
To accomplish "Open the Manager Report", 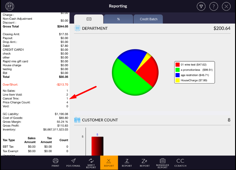I will tap(162, 163).
